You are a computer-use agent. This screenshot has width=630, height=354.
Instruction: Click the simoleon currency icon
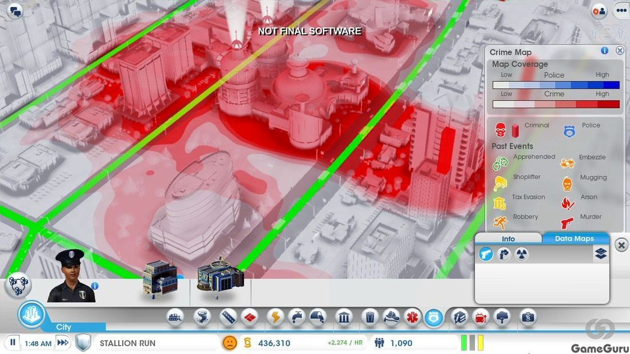click(247, 343)
